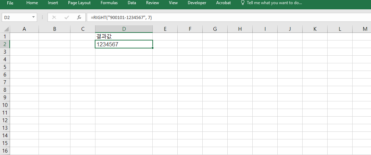371x155 pixels.
Task: Click the Cancel X formula button
Action: click(54, 17)
